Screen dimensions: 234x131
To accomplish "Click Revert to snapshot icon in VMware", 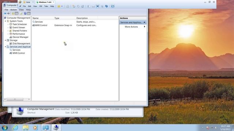I will [78, 6].
